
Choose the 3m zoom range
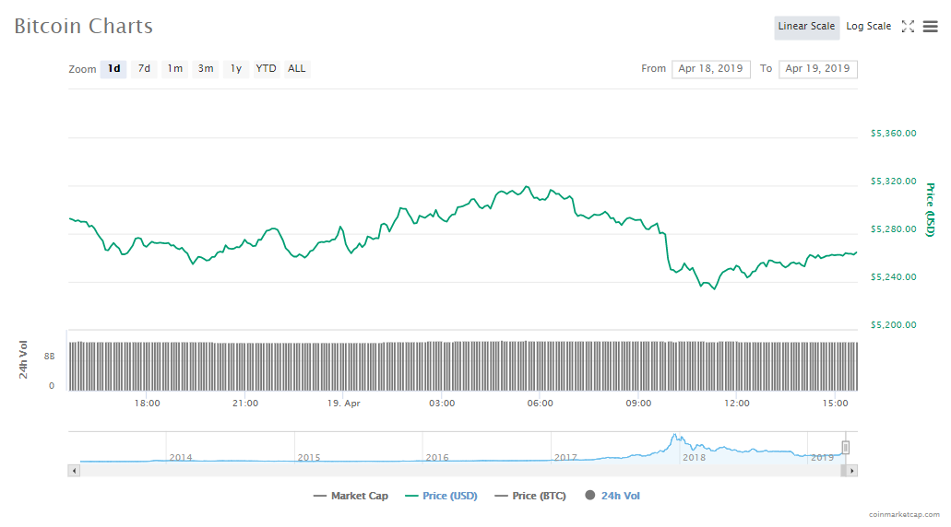206,68
